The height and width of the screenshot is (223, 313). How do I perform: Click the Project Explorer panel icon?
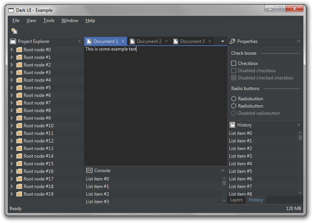13,41
